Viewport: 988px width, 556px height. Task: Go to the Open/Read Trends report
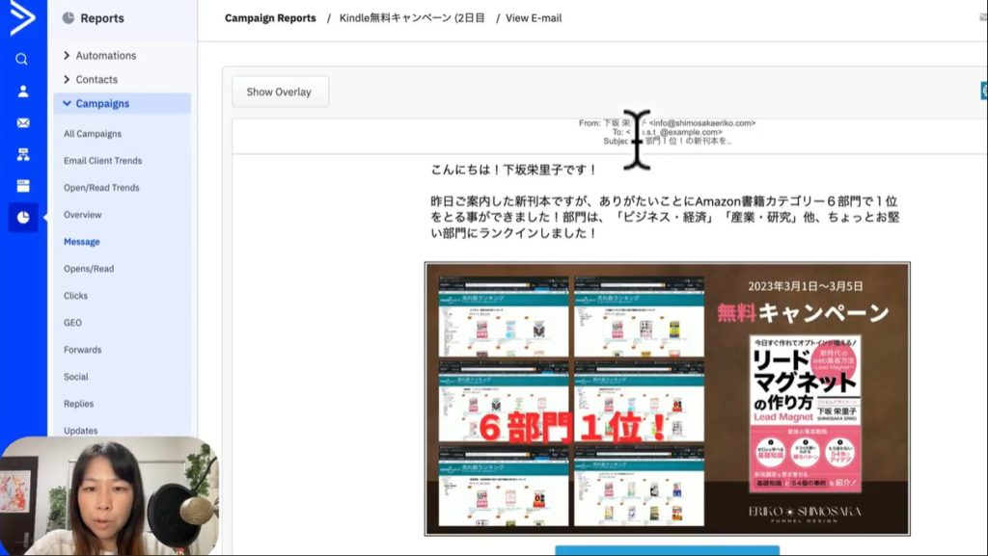coord(101,188)
